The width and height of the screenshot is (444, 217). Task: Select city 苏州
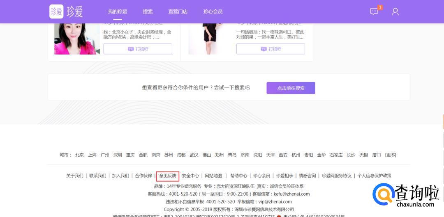click(169, 155)
